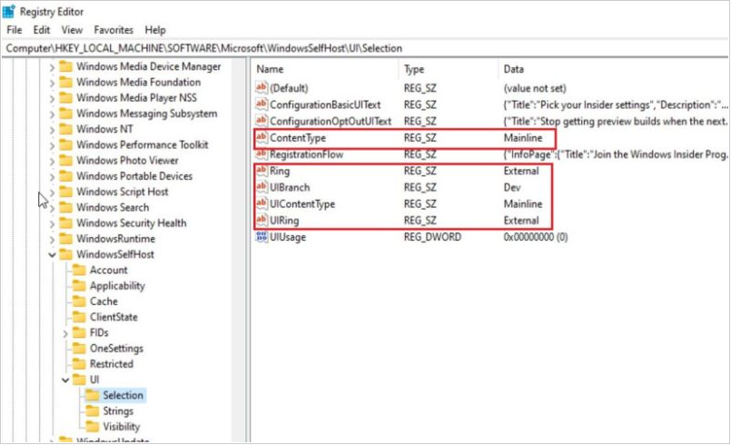Viewport: 731px width, 445px height.
Task: Expand the Windows Portable Devices key
Action: [x=52, y=177]
